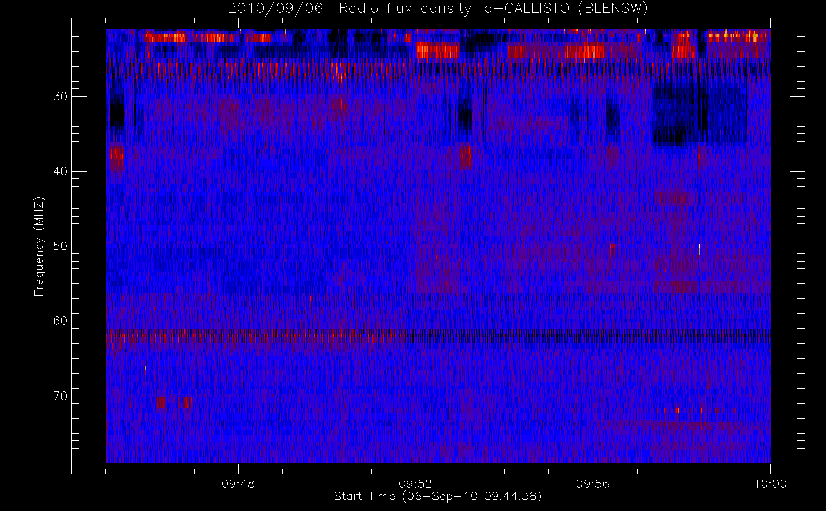Select the 'Frequency (MHZ)' axis label
The height and width of the screenshot is (511, 826).
tap(39, 246)
